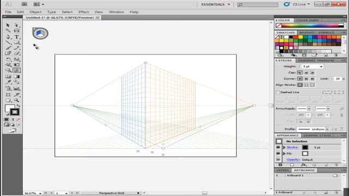Select the Blob Brush tool
Image resolution: width=349 pixels, height=196 pixels.
coord(8,53)
